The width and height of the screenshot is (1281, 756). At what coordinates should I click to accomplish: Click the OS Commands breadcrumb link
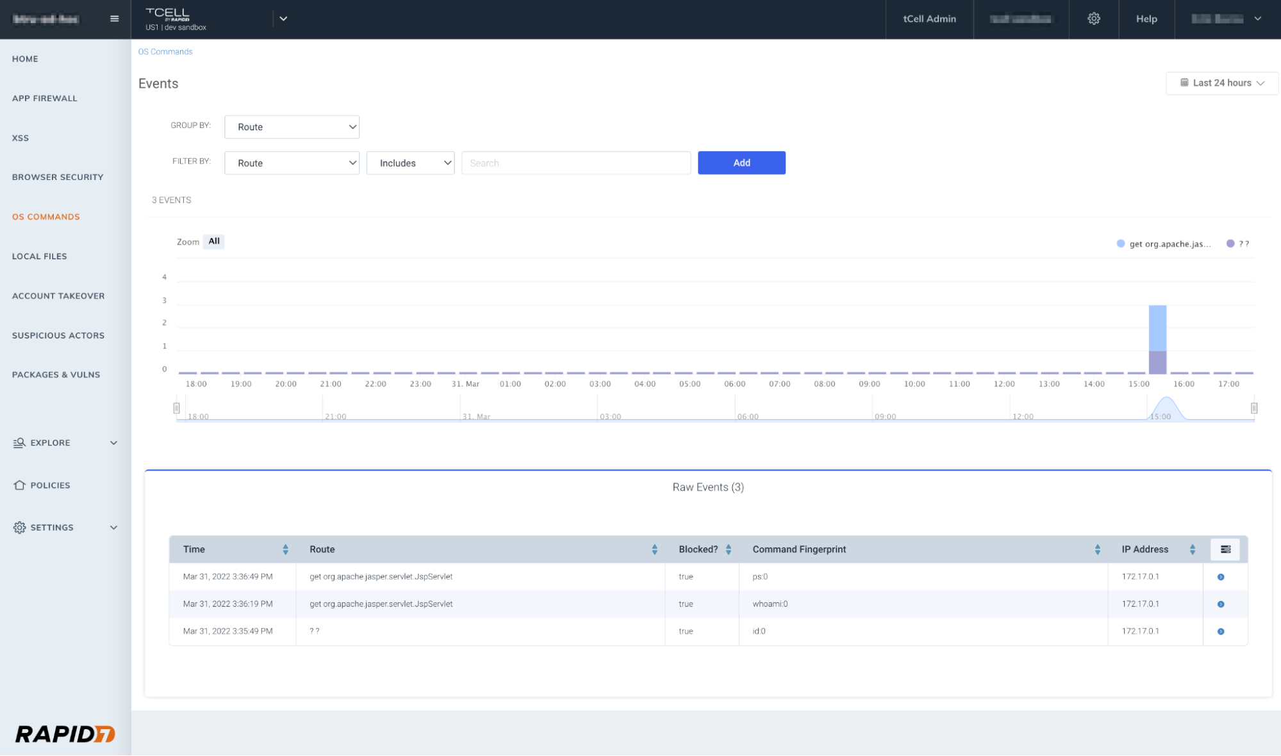point(165,52)
